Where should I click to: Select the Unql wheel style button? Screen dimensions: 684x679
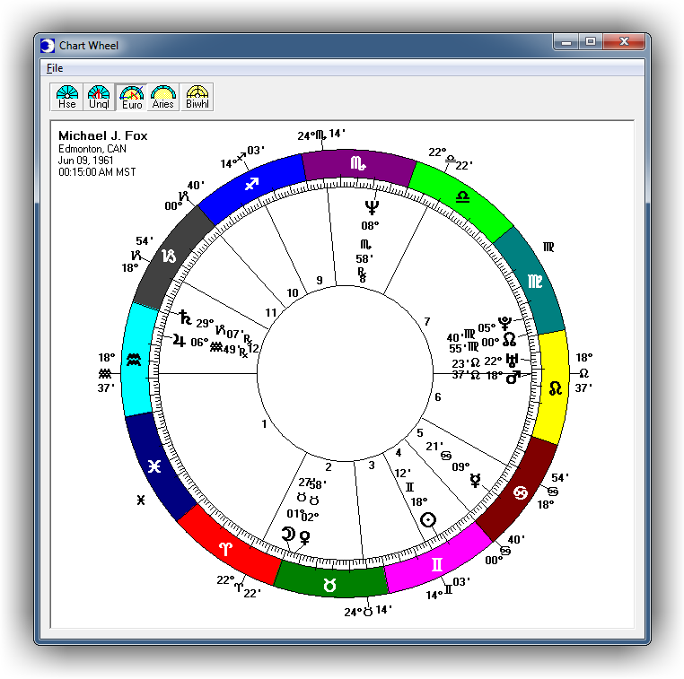pyautogui.click(x=99, y=97)
